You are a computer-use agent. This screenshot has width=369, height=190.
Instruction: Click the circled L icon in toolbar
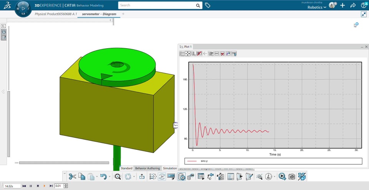click(269, 177)
